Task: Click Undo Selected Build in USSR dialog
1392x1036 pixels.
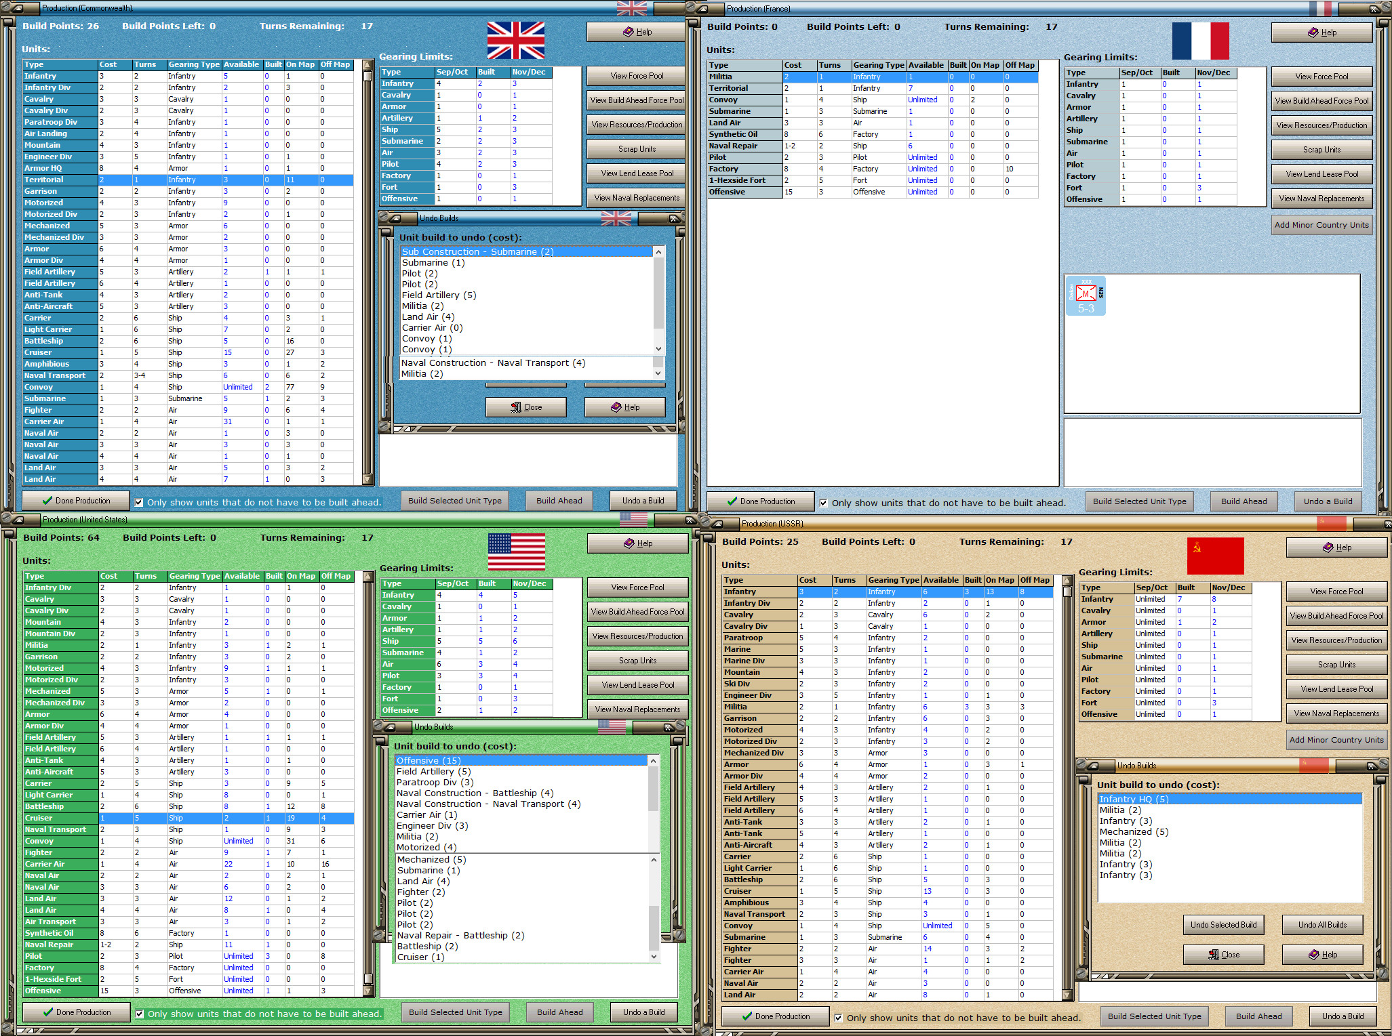Action: pyautogui.click(x=1223, y=925)
